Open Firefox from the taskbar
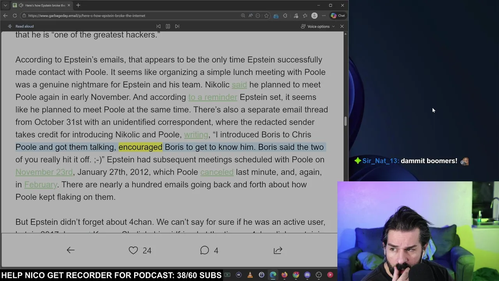The image size is (499, 281). [284, 275]
